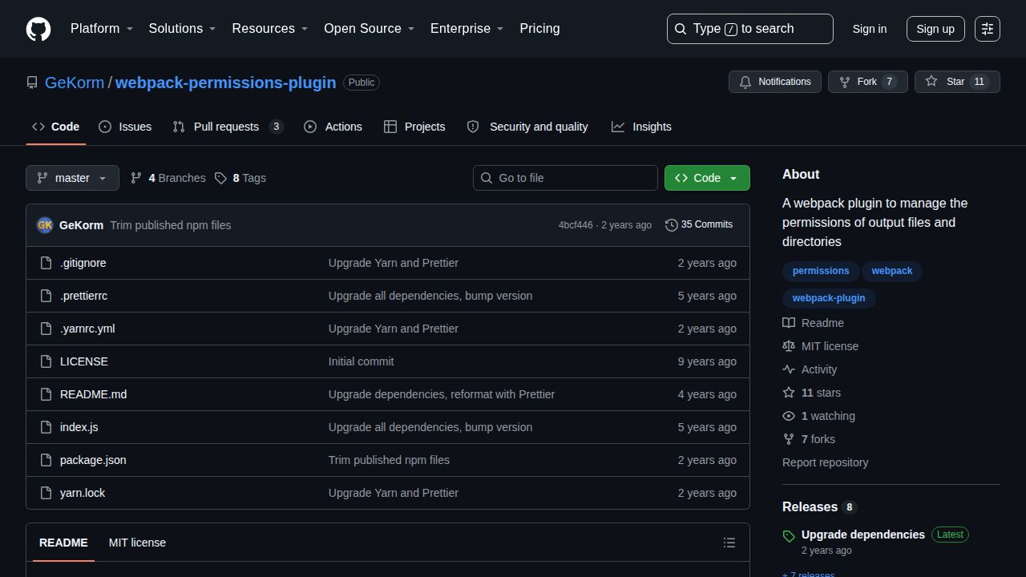Click the GeKorm avatar in commit row
Viewport: 1026px width, 577px height.
[45, 225]
